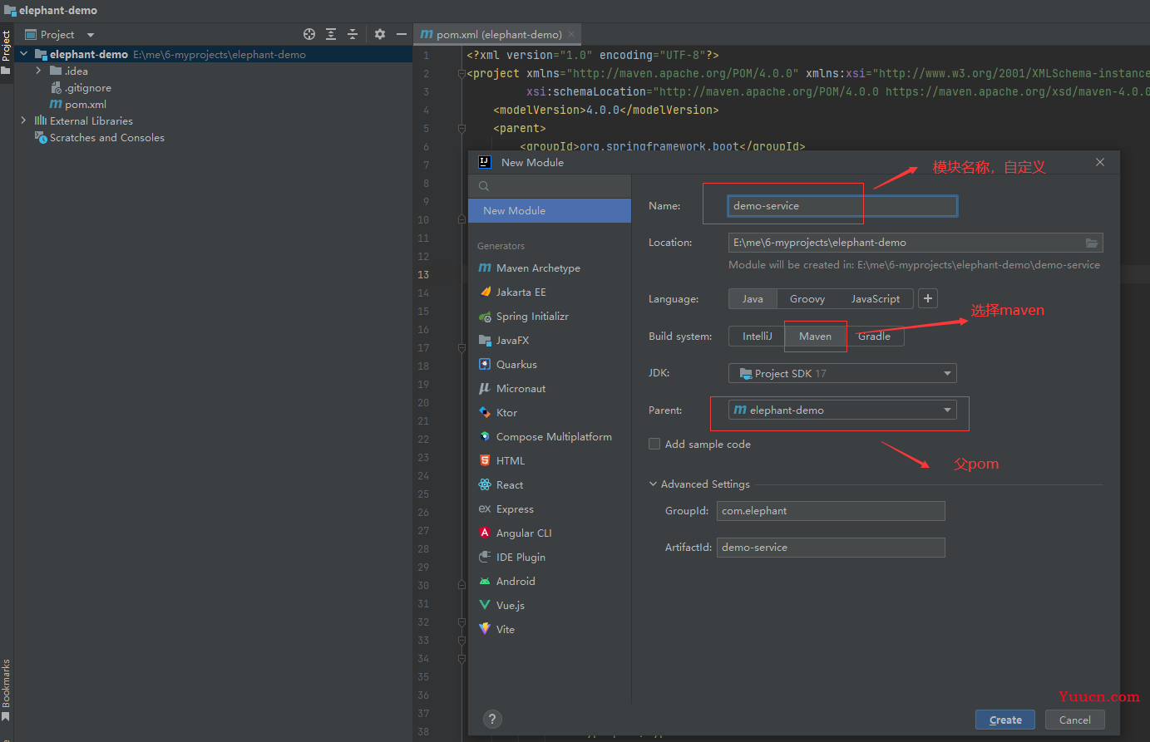
Task: Expand the .idea folder
Action: 38,71
